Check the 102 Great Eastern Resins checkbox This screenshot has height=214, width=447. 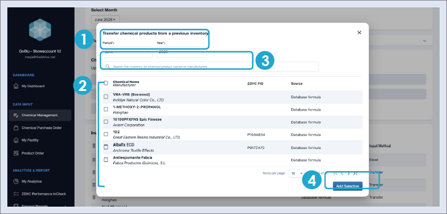(106, 134)
